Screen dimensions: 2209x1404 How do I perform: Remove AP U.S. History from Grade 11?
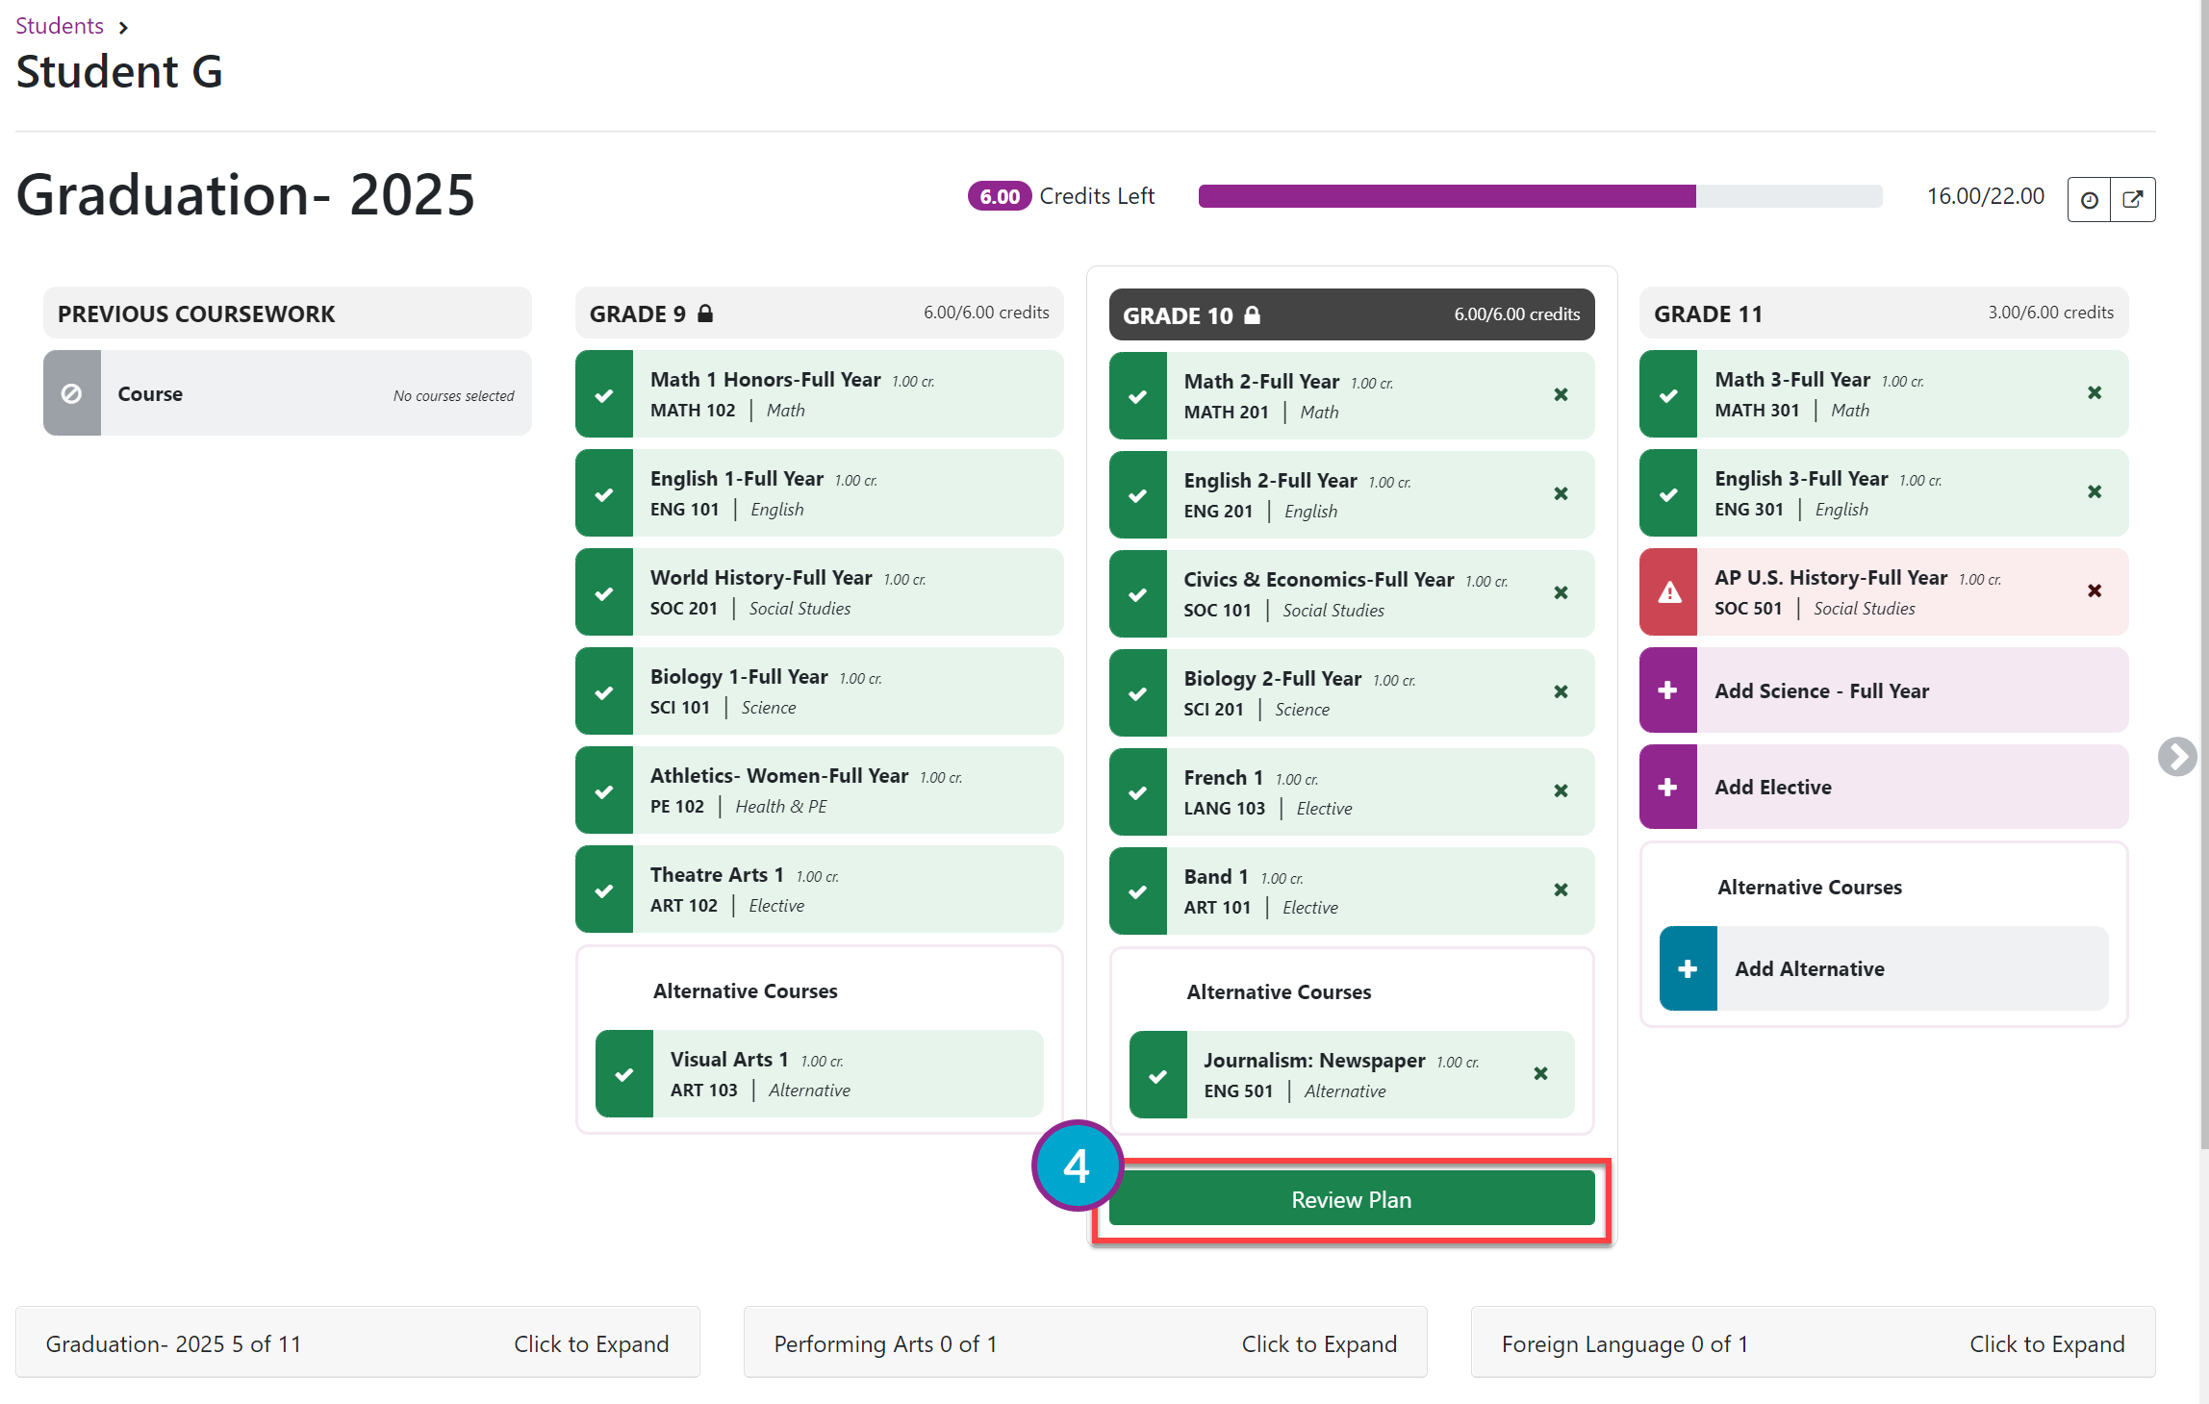click(2095, 590)
